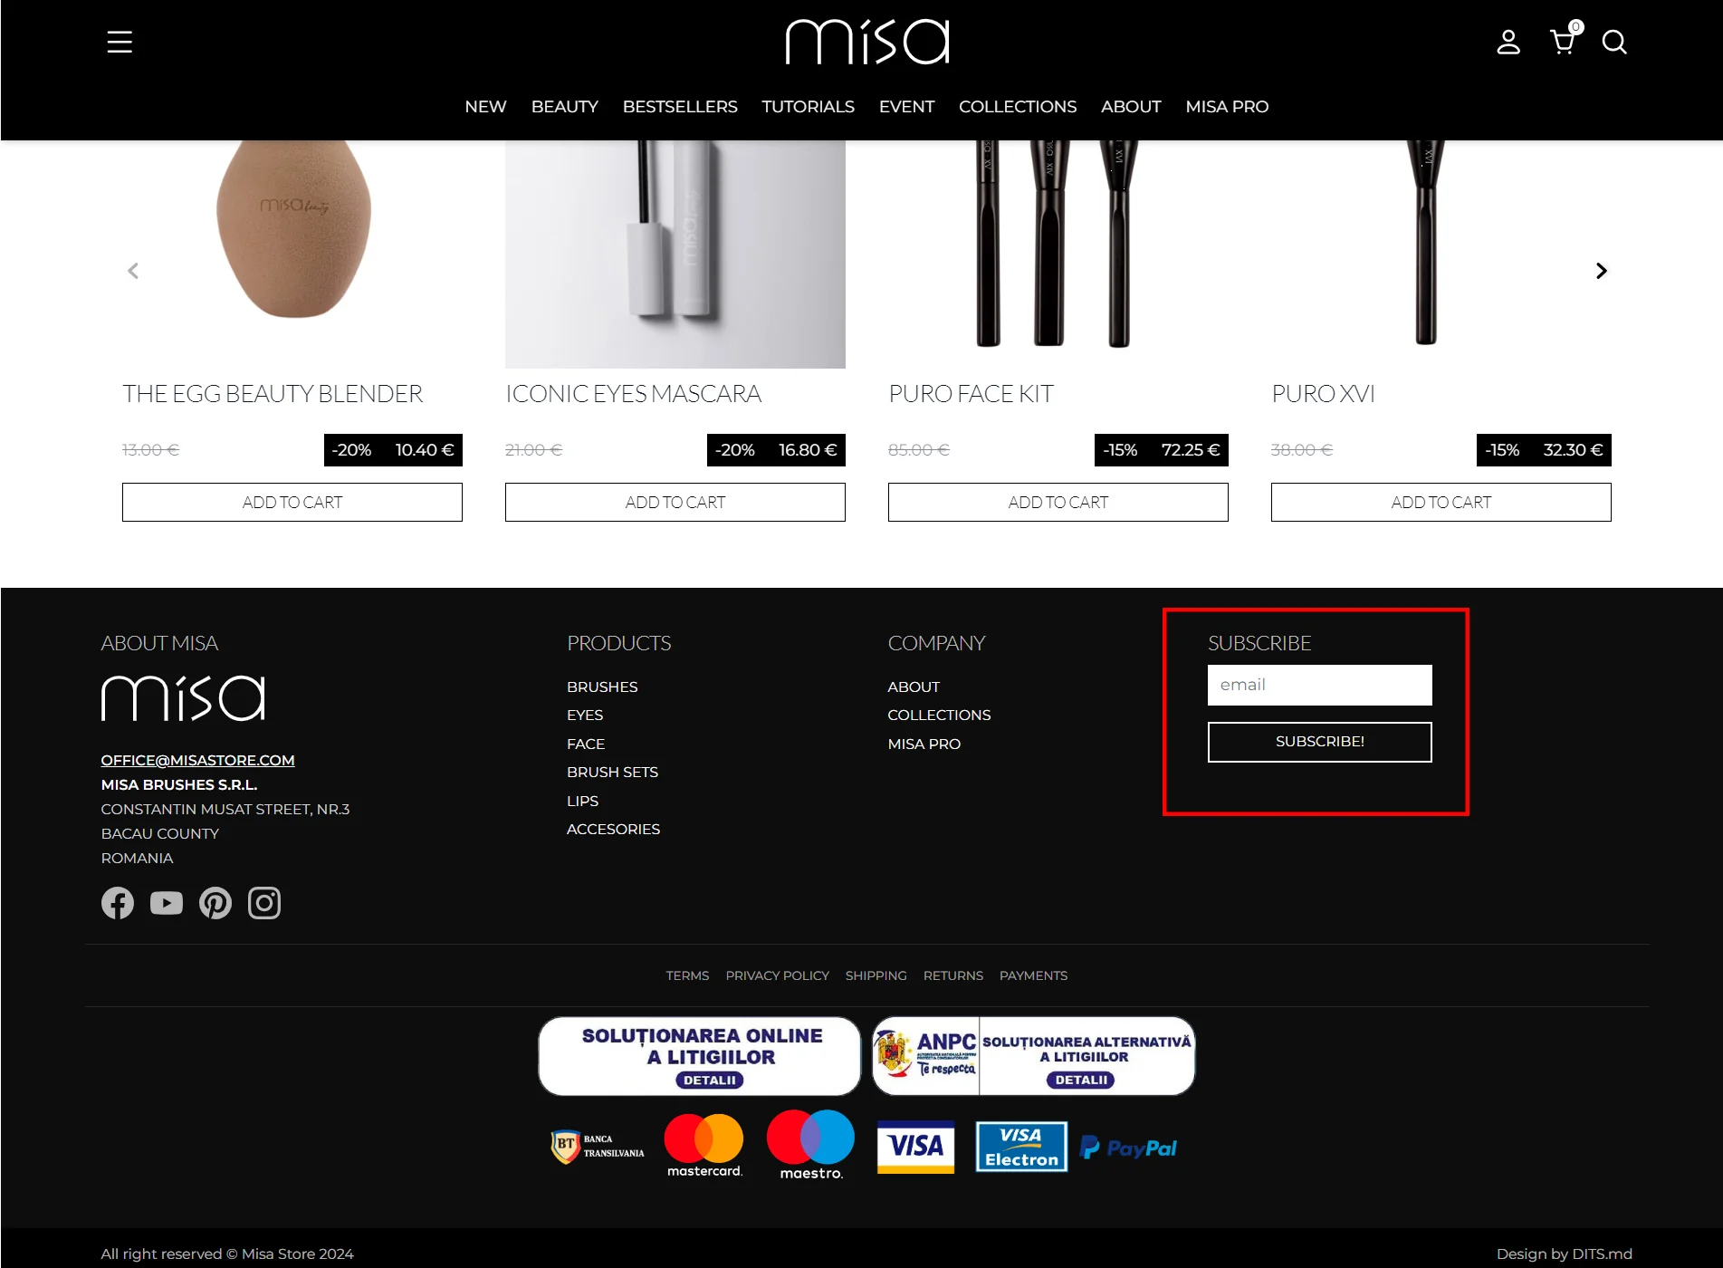This screenshot has height=1268, width=1723.
Task: Go to BESTSELLERS in the navigation
Action: (x=680, y=107)
